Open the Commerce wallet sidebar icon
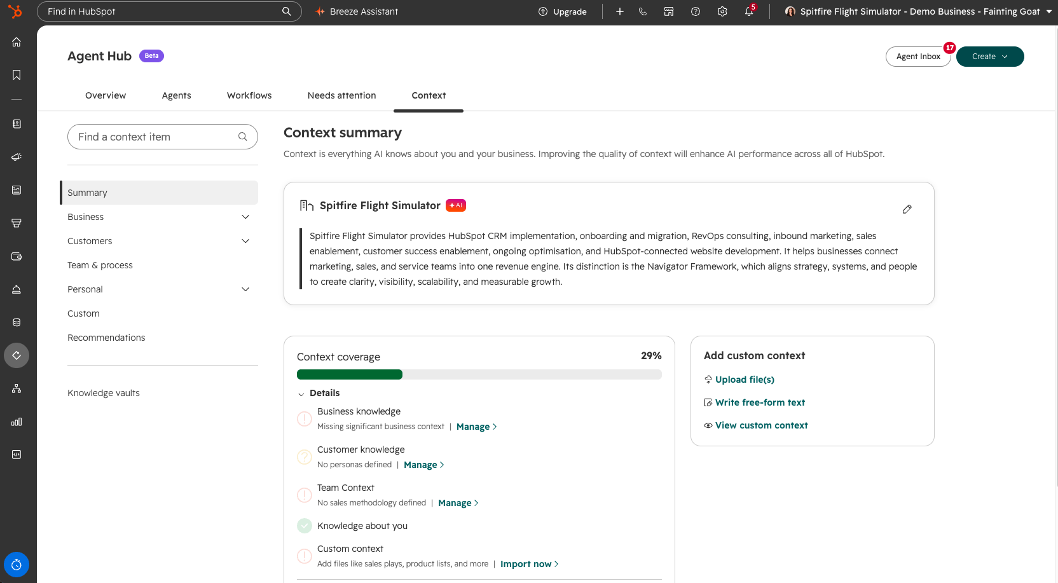1058x583 pixels. pos(17,256)
